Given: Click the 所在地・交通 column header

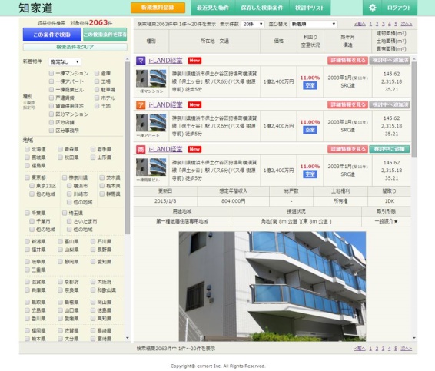Looking at the screenshot, I should (x=214, y=41).
